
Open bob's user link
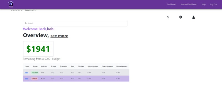(26, 79)
